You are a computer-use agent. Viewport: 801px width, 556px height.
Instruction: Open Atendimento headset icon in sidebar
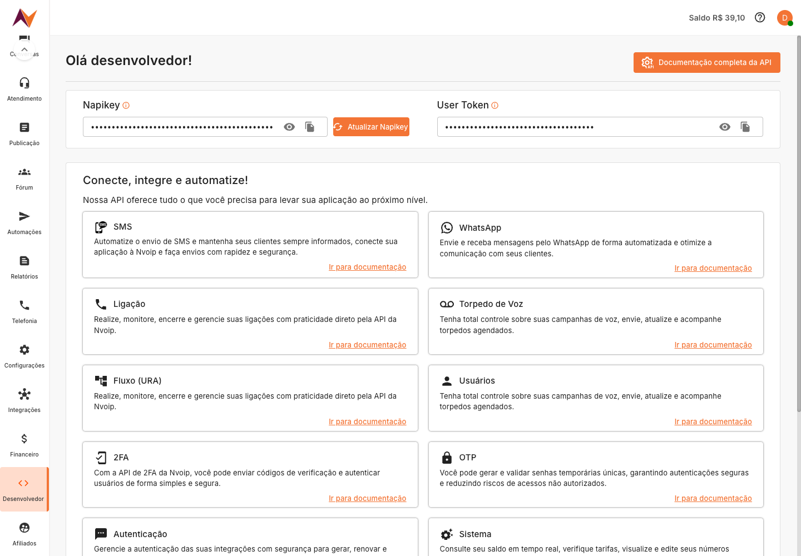coord(24,83)
